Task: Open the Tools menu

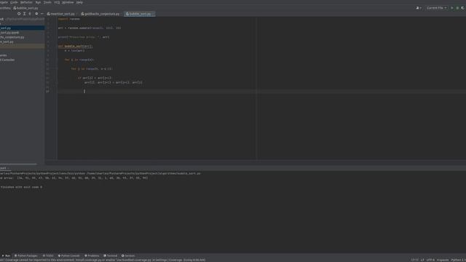Action: [47, 2]
